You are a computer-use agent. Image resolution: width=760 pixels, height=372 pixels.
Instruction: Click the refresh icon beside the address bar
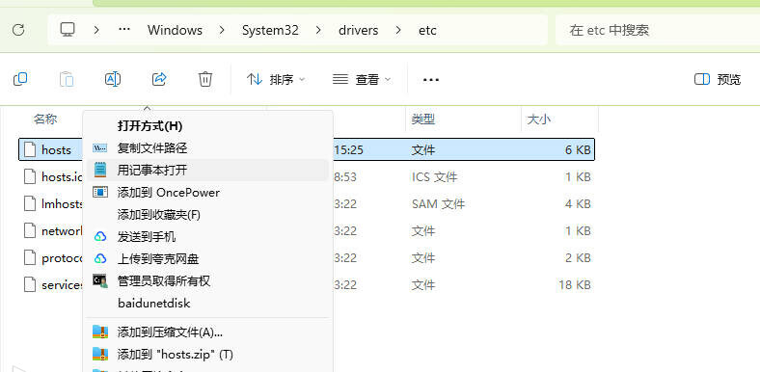coord(18,30)
